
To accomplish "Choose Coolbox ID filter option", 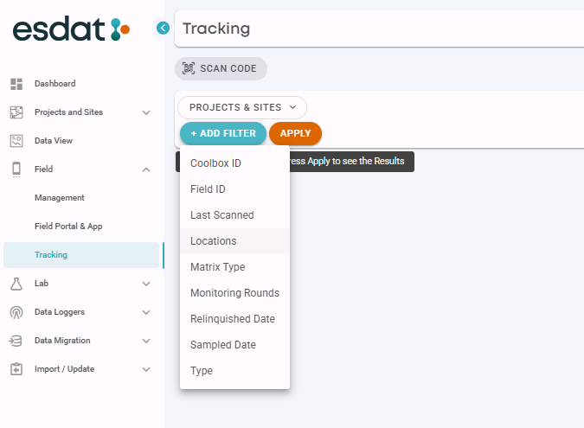I will pyautogui.click(x=215, y=163).
